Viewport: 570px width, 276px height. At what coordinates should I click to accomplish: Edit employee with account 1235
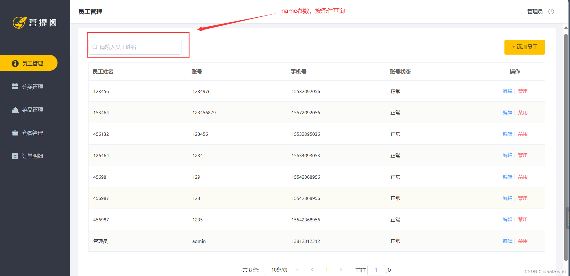click(507, 220)
